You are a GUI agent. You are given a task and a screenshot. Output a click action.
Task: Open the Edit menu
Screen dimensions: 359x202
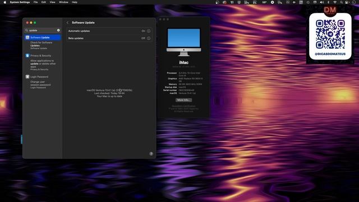tap(44, 2)
